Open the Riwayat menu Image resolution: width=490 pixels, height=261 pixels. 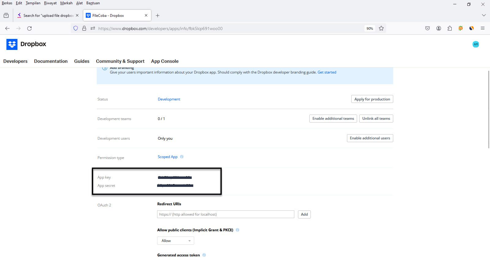50,3
